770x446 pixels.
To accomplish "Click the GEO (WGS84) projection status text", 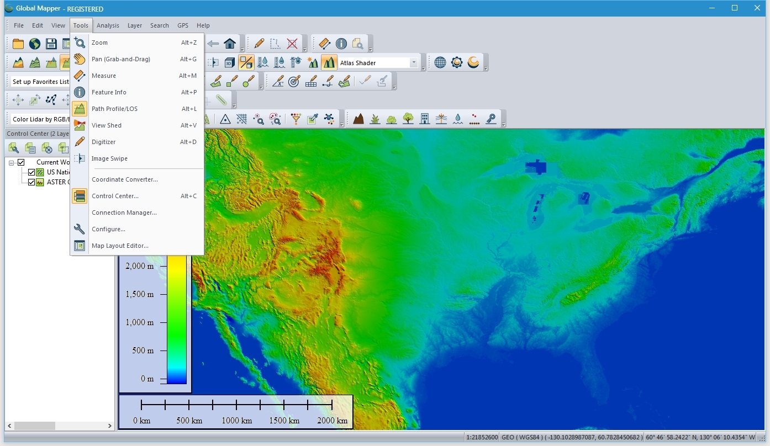I will click(x=571, y=437).
